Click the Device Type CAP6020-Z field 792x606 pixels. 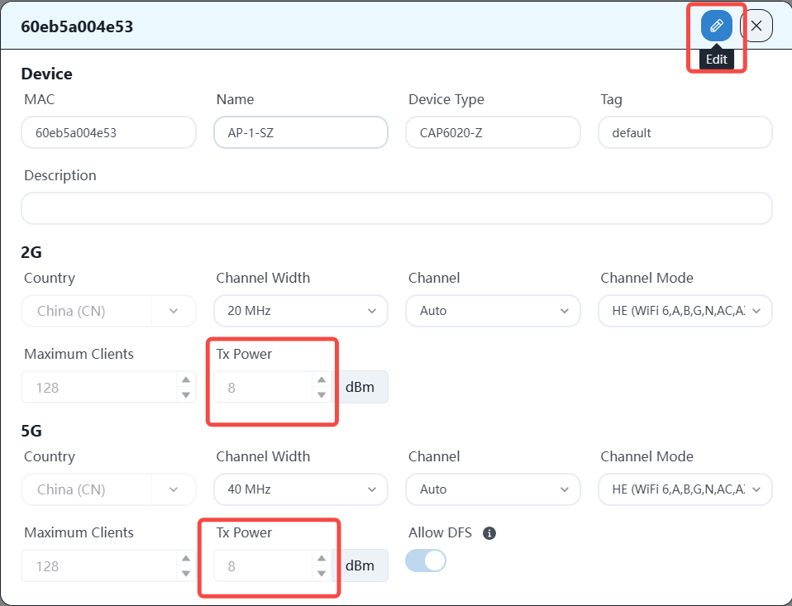point(493,132)
